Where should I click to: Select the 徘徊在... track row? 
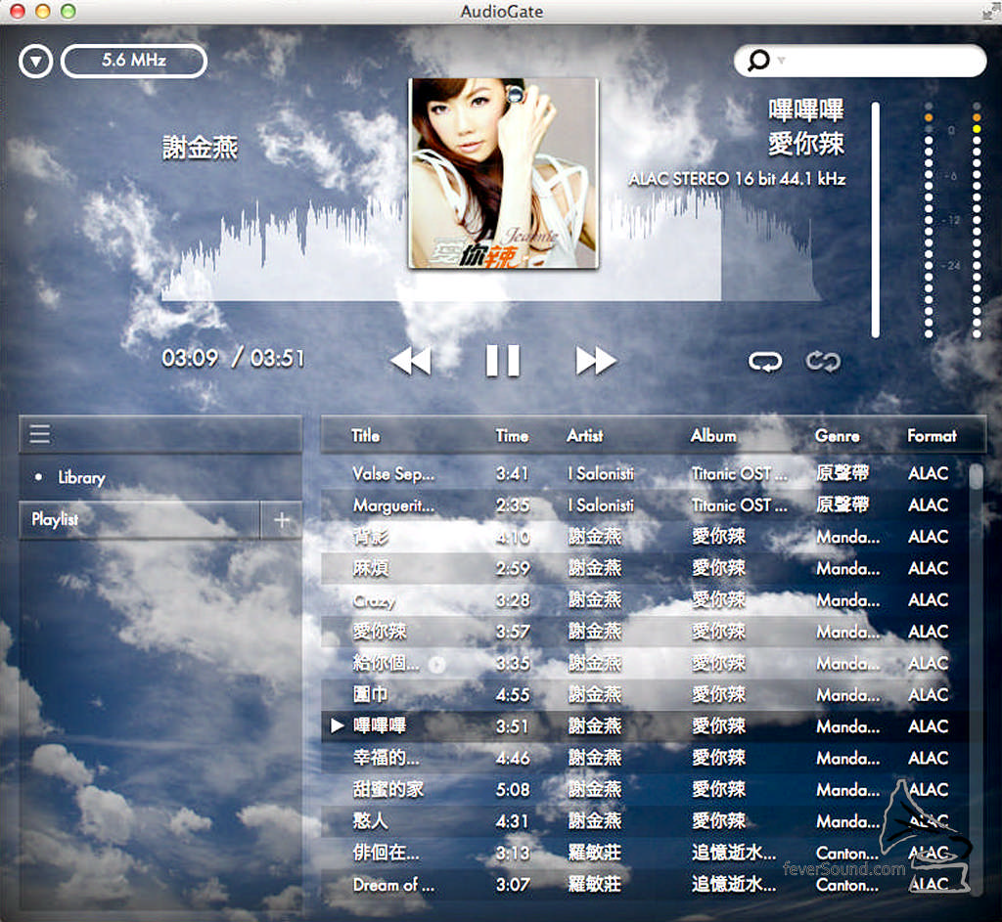[x=644, y=853]
